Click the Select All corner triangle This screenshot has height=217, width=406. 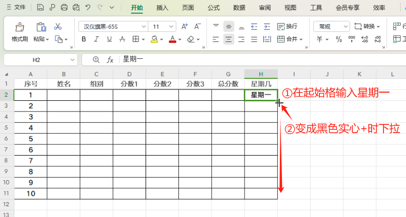[x=7, y=75]
